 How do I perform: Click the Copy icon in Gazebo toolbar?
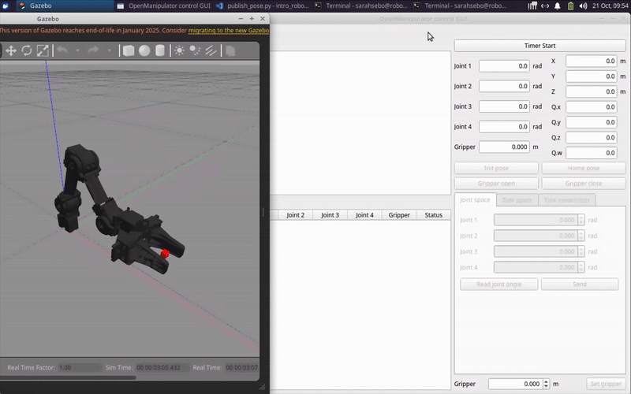pyautogui.click(x=230, y=50)
